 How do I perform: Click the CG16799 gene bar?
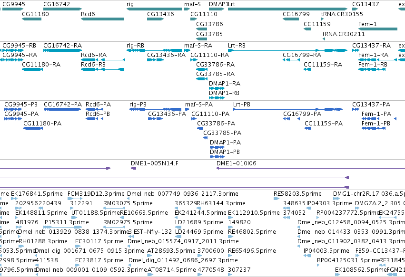click(x=291, y=19)
